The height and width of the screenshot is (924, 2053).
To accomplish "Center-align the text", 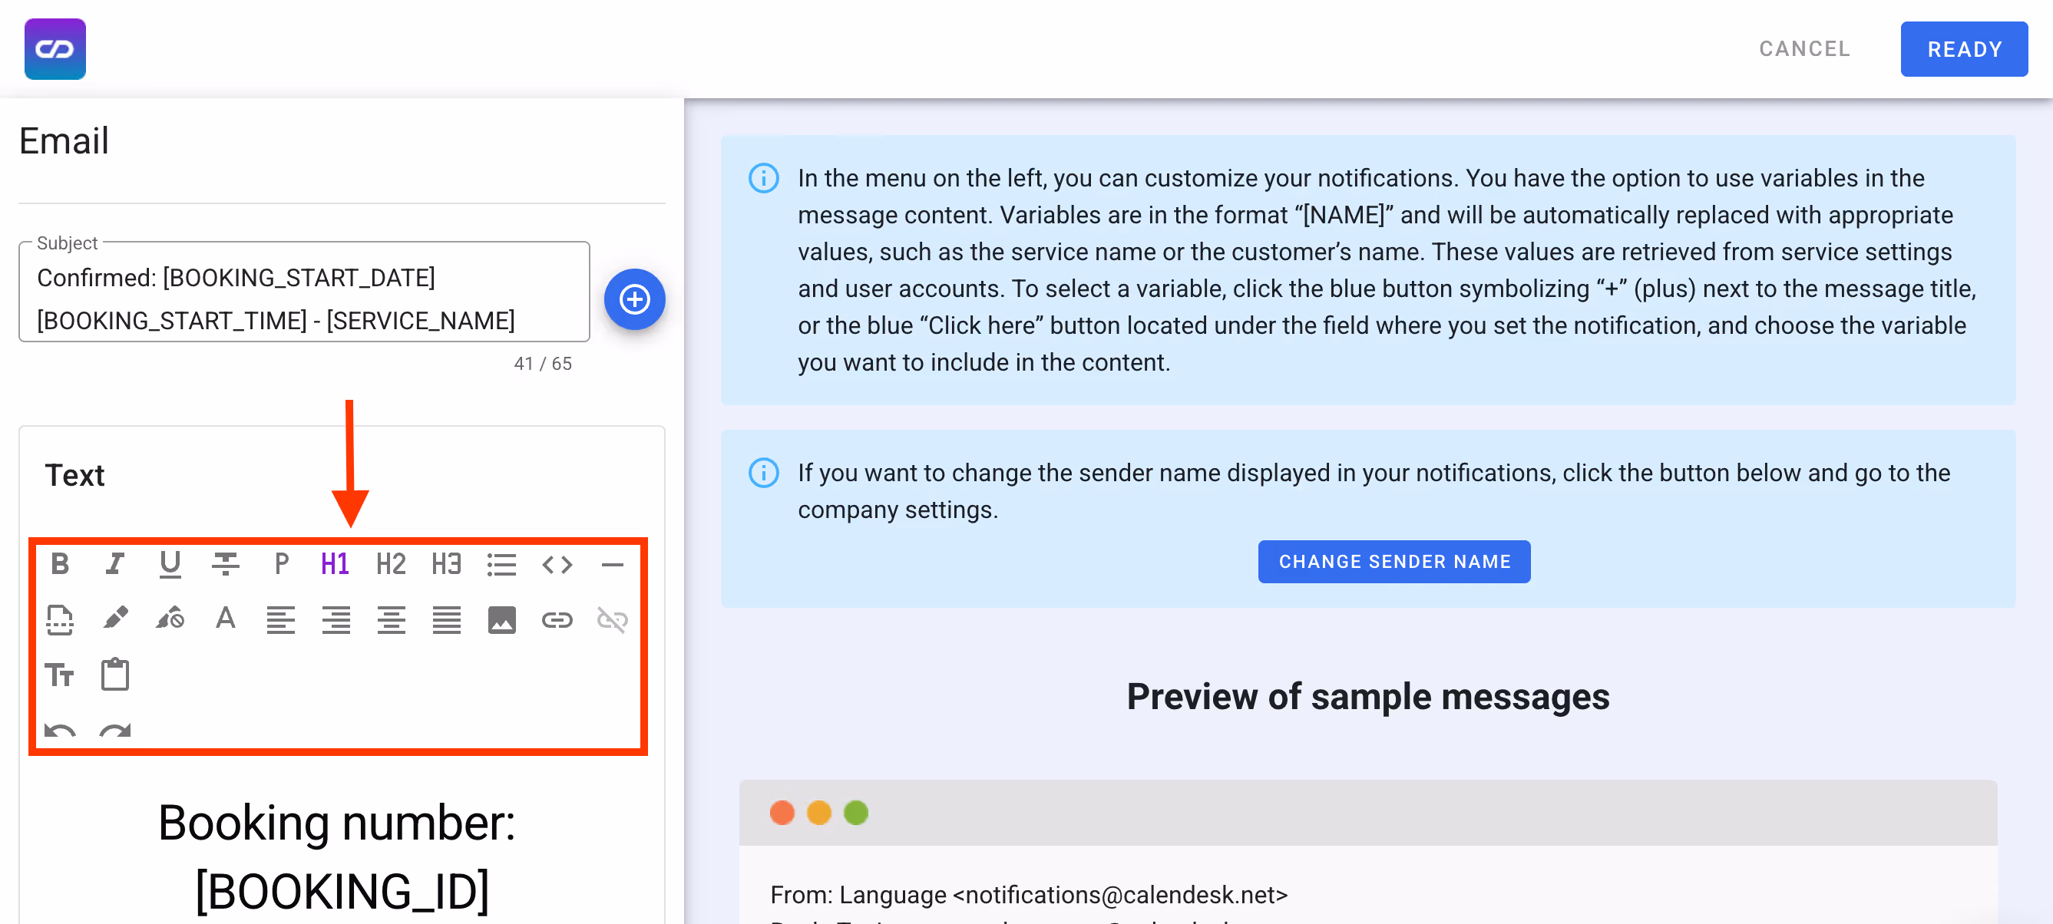I will 392,619.
